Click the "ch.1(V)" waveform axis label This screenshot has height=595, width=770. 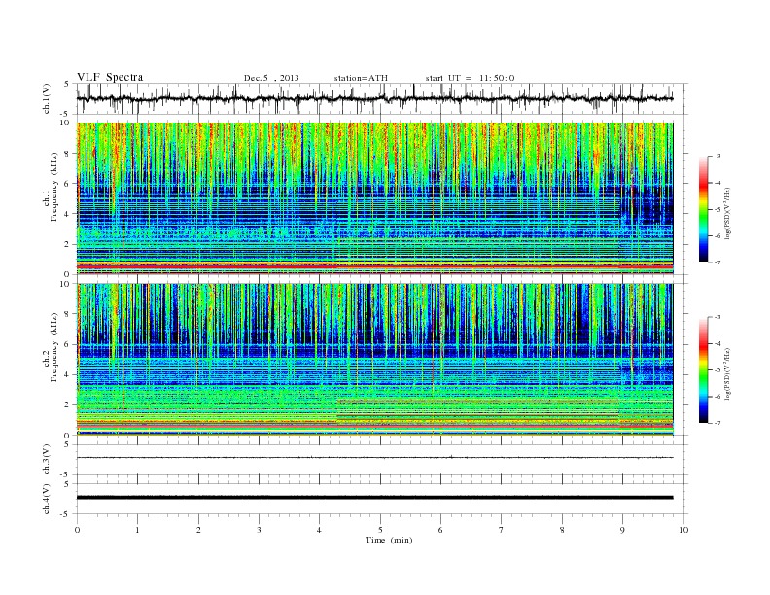[x=47, y=98]
